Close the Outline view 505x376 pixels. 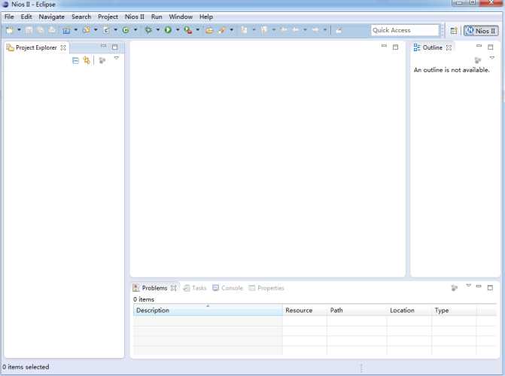coord(449,47)
